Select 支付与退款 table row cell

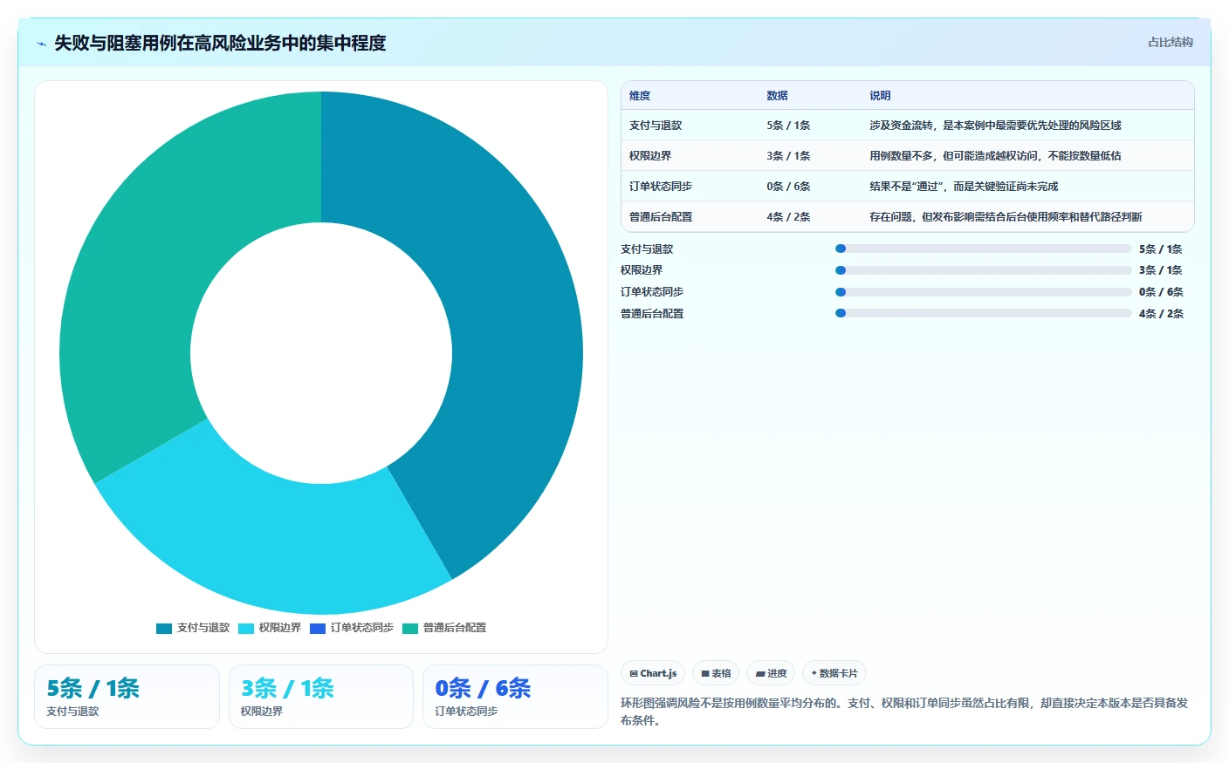coord(656,126)
